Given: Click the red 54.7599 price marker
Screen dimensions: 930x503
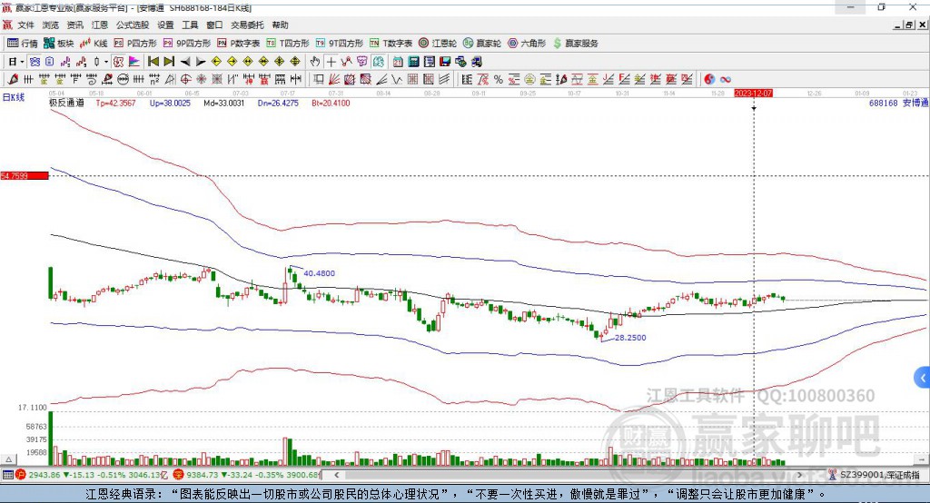Looking at the screenshot, I should 25,175.
